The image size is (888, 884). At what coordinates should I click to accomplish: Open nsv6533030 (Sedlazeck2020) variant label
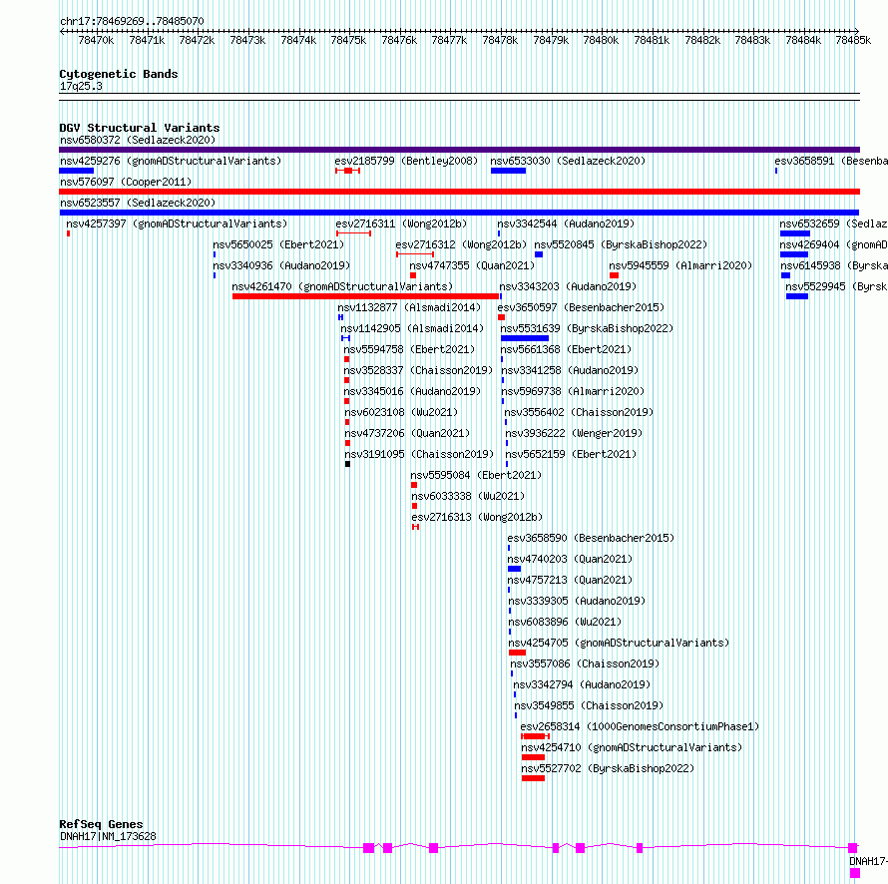(x=568, y=161)
